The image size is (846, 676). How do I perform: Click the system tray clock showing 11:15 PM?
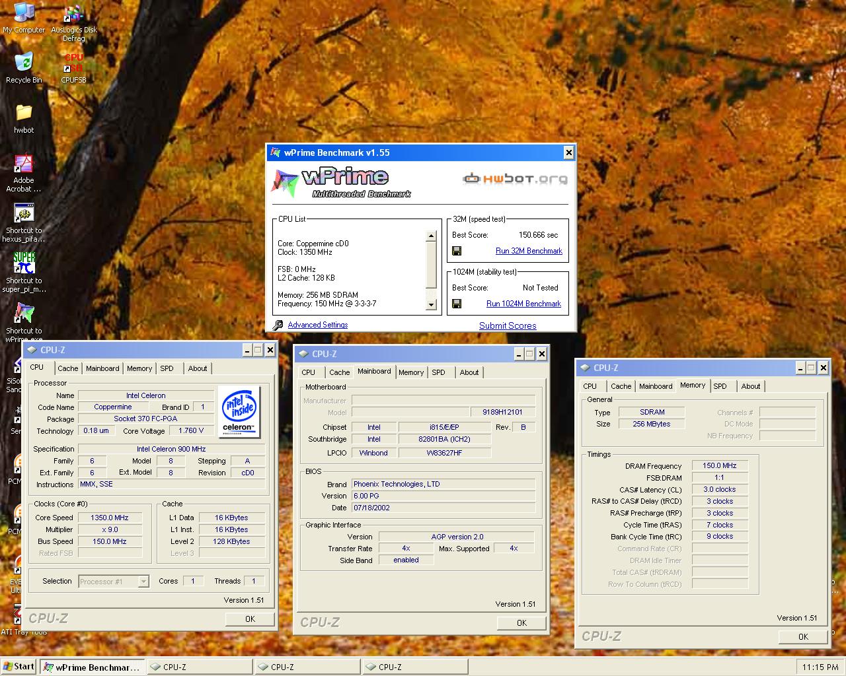tap(820, 667)
